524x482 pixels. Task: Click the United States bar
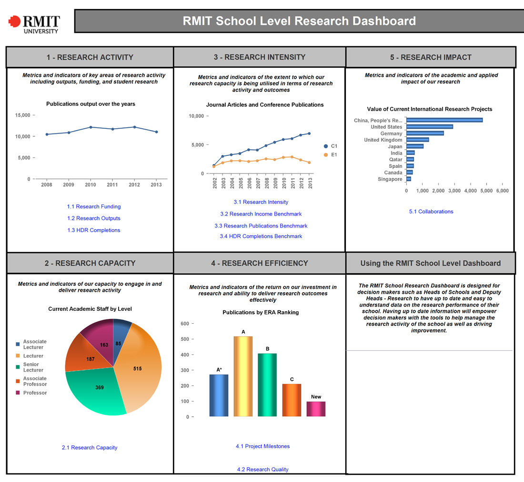pyautogui.click(x=430, y=127)
